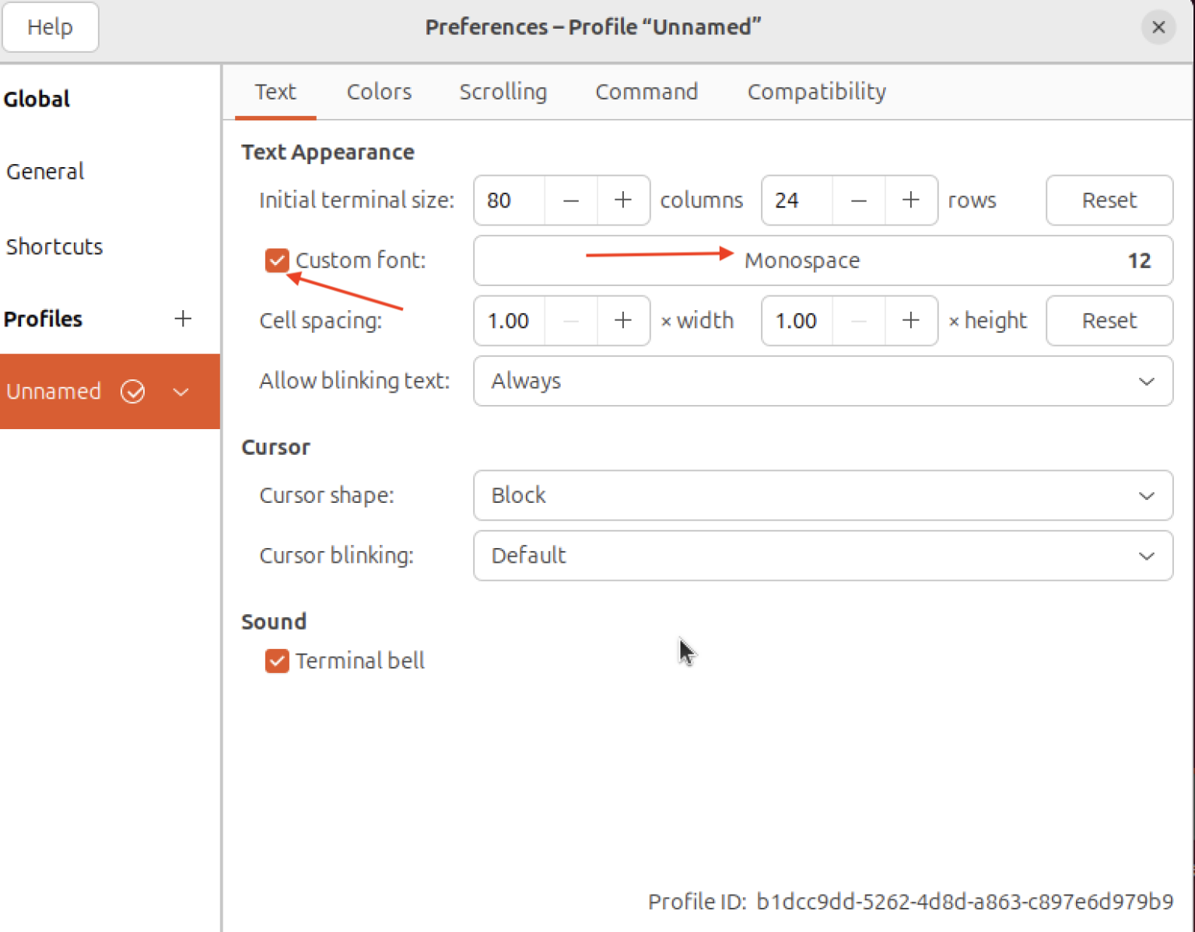Screen dimensions: 1195x932
Task: Decrease the rows count with minus
Action: click(x=858, y=201)
